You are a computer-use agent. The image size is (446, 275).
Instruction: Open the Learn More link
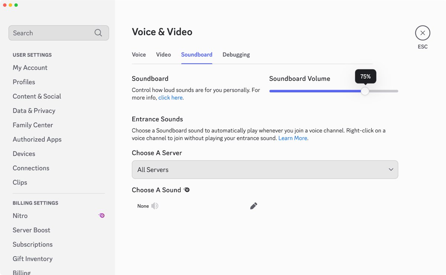[293, 138]
